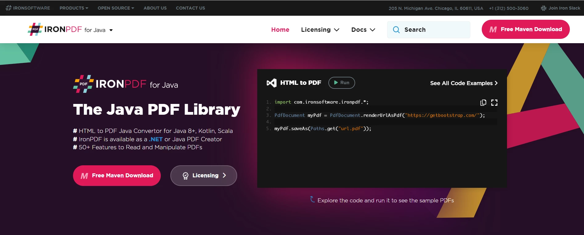Copy the code using the copy icon

click(483, 102)
